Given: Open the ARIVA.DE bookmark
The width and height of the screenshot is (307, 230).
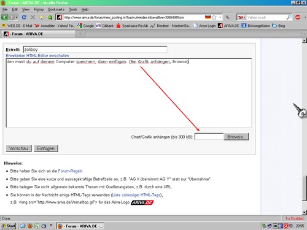Looking at the screenshot, I should [x=228, y=26].
